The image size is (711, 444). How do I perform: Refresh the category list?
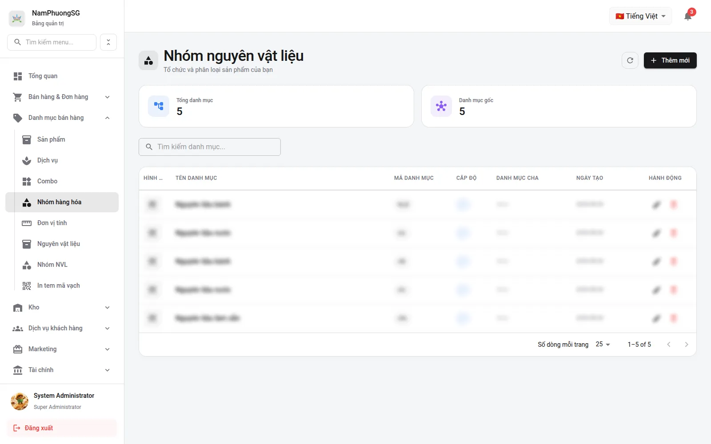(630, 60)
